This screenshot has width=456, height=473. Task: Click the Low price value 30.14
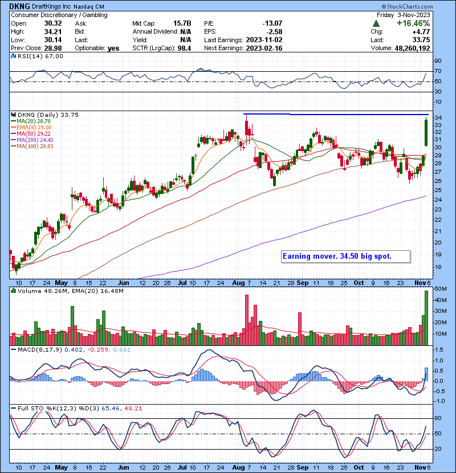click(x=53, y=40)
